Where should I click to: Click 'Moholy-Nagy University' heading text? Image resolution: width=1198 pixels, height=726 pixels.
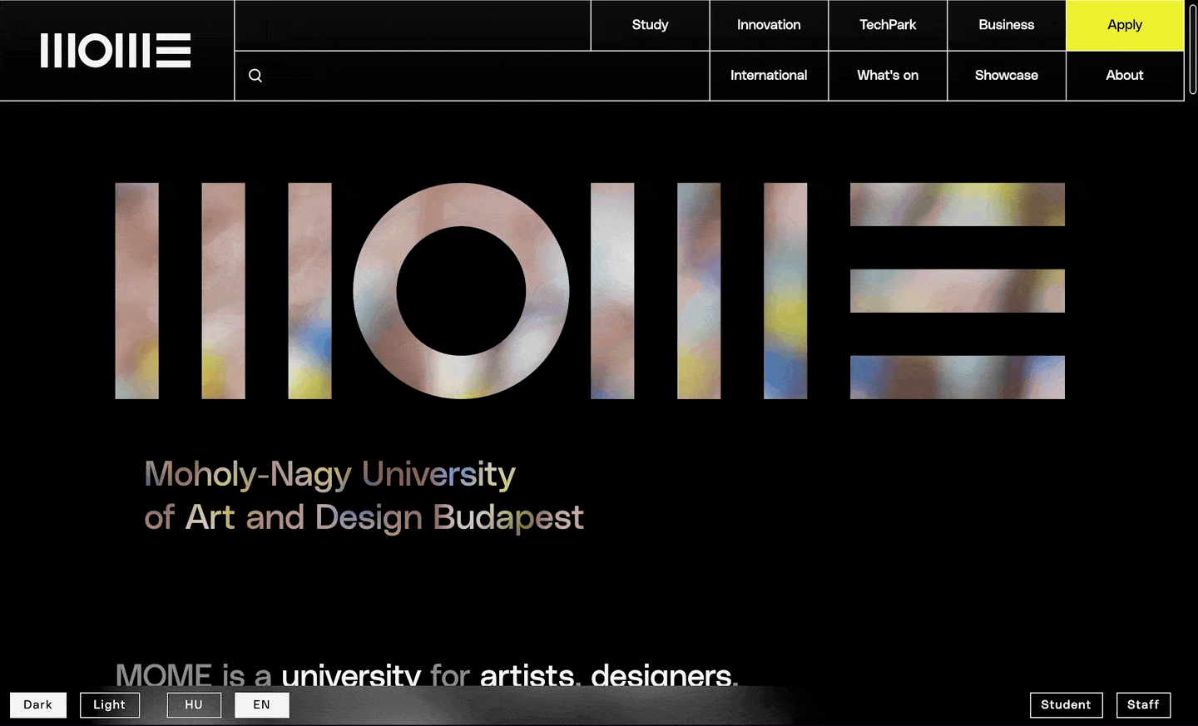click(330, 474)
